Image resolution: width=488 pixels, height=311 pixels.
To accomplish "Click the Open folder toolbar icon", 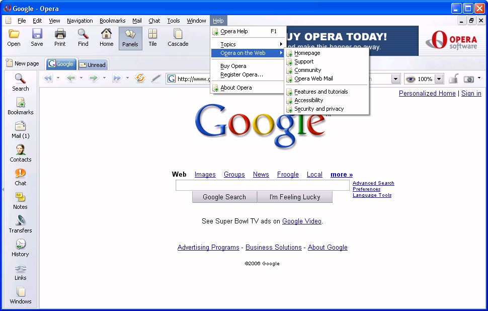I will [14, 34].
